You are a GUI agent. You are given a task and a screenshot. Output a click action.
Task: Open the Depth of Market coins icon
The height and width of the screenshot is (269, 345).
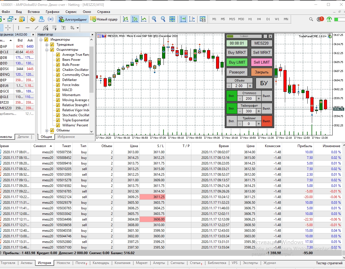coord(22,19)
